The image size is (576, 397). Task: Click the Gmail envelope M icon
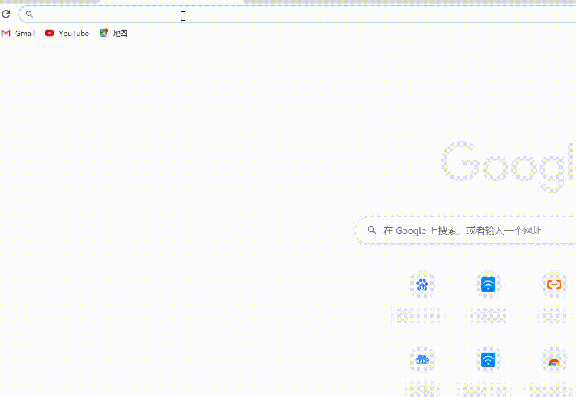click(x=6, y=34)
